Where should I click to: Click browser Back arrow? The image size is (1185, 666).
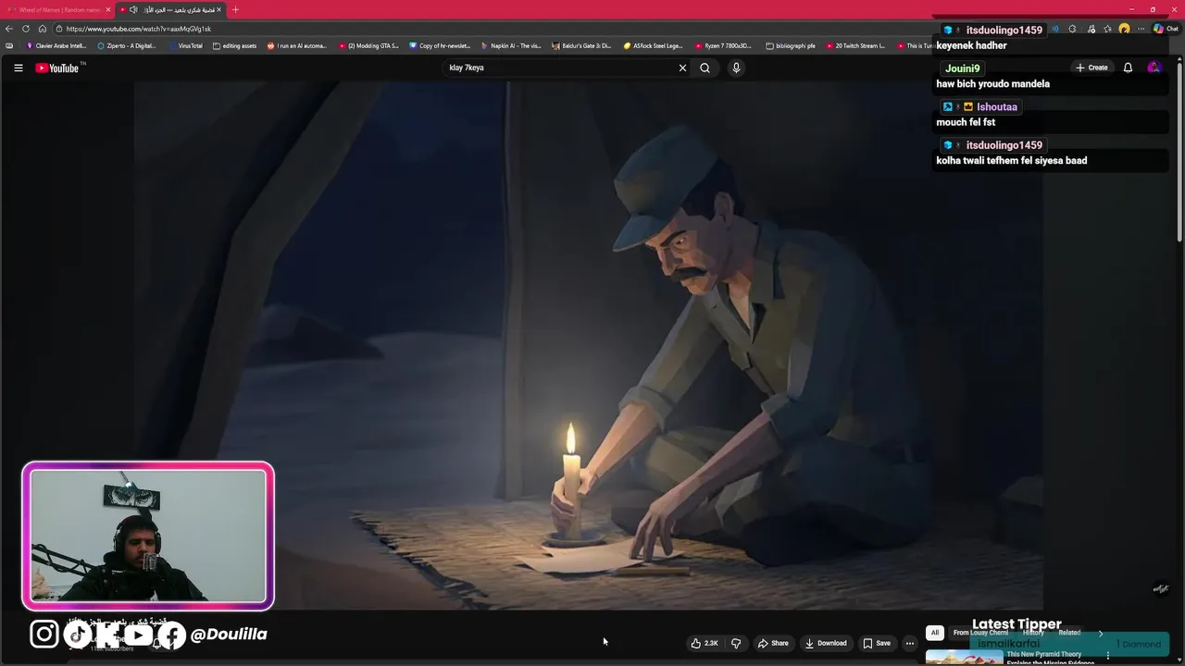pyautogui.click(x=9, y=29)
